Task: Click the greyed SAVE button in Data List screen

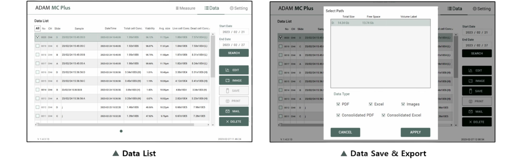Action: tap(234, 91)
